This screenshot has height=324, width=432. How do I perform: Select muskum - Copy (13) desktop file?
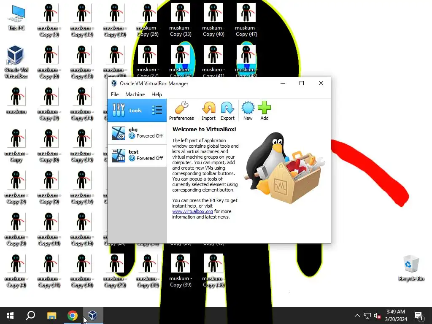click(82, 62)
